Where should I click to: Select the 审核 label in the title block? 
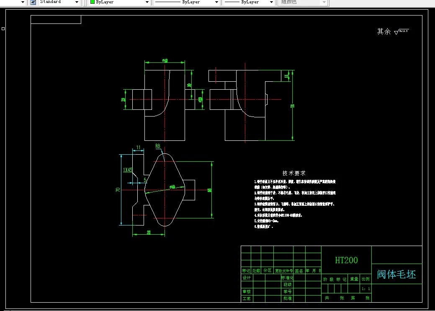[247, 292]
